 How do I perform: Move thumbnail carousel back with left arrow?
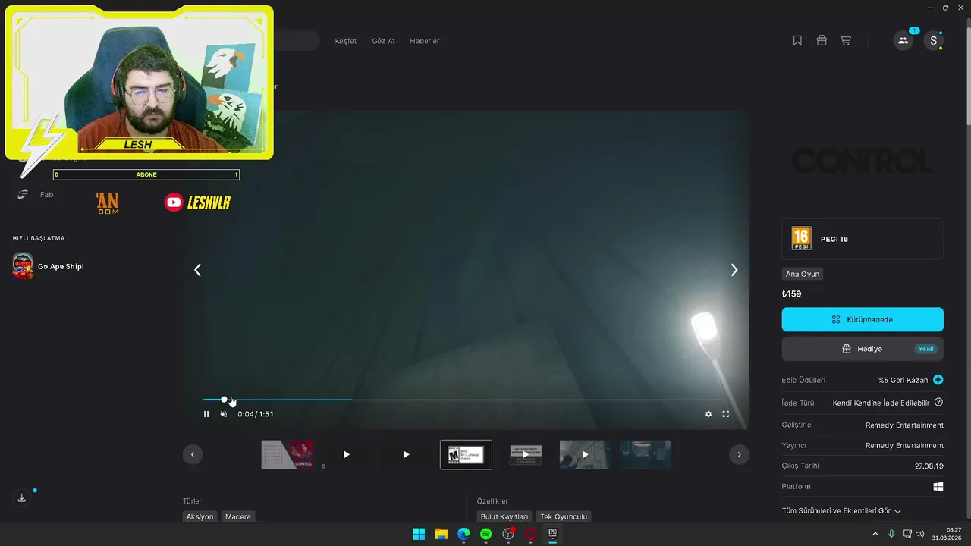[193, 454]
